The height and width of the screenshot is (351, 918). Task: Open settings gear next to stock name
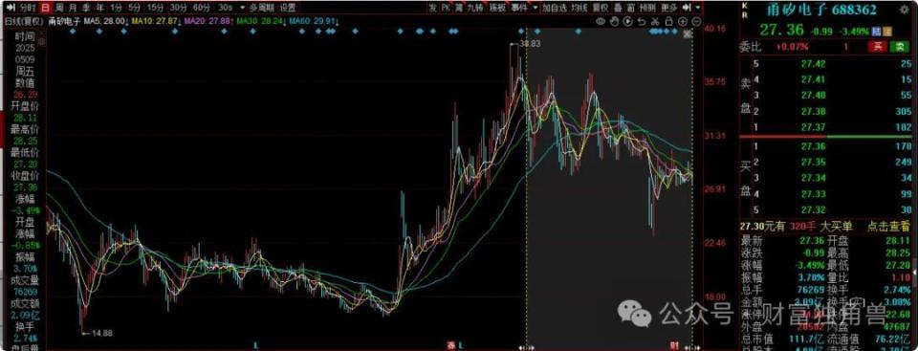click(904, 10)
